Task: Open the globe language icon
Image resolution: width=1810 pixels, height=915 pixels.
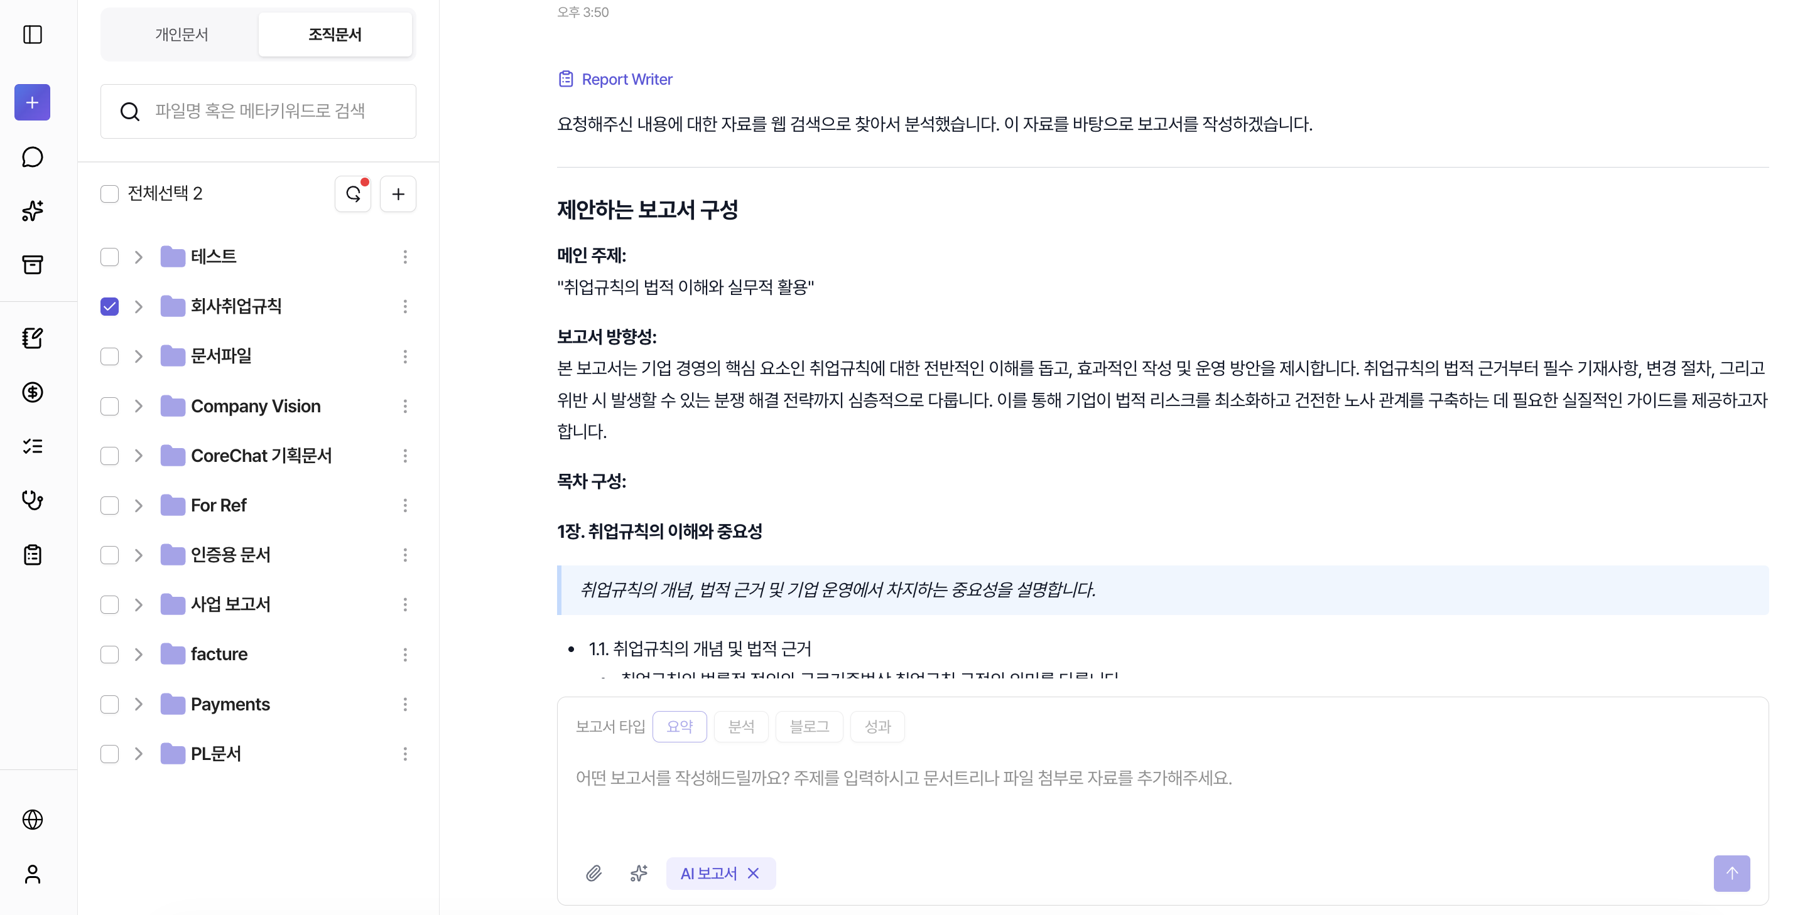Action: click(32, 820)
